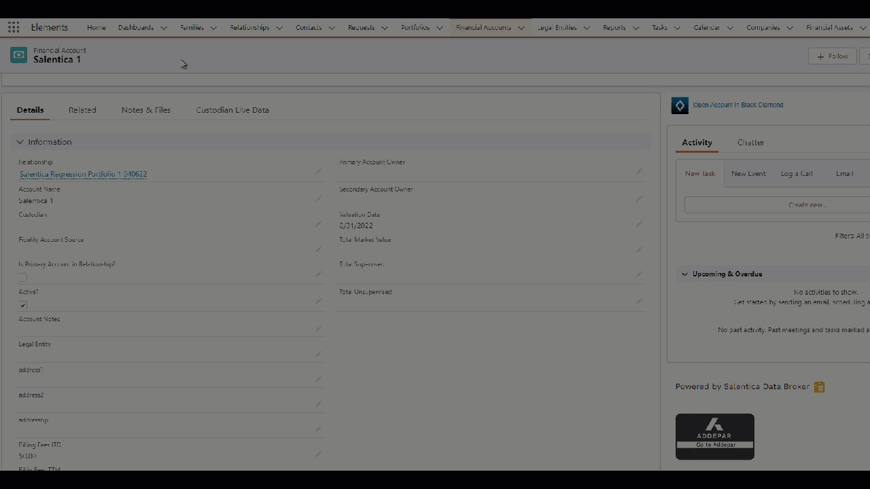Switch to the Chatter tab
This screenshot has width=870, height=489.
click(751, 143)
